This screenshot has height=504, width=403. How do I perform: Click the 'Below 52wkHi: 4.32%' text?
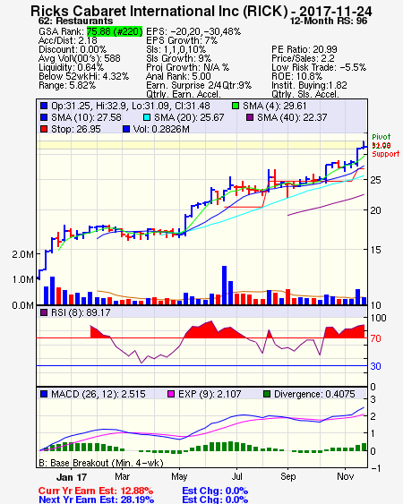[x=83, y=76]
